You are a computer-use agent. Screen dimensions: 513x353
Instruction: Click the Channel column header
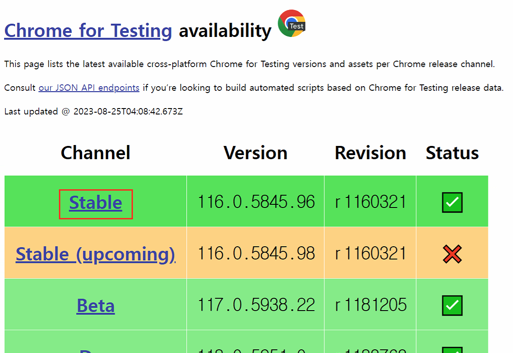point(95,153)
